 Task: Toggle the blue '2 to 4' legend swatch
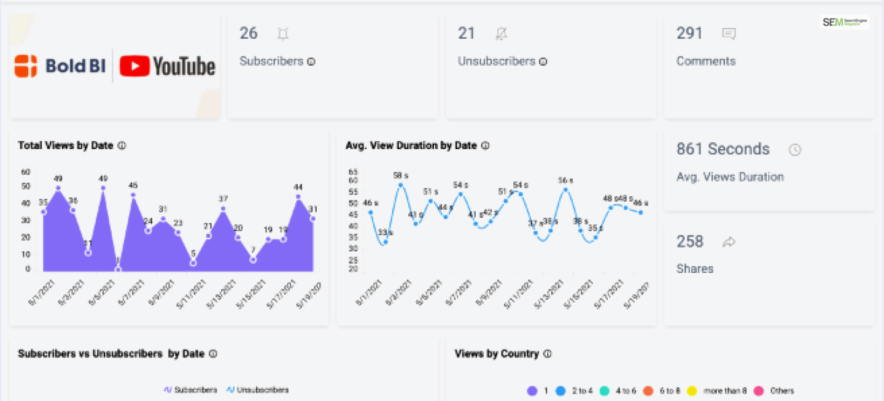click(x=560, y=391)
